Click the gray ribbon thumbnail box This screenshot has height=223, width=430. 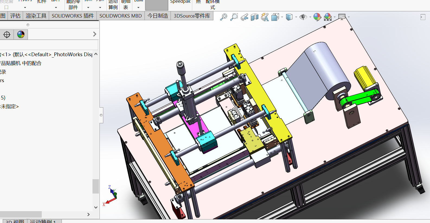[157, 5]
